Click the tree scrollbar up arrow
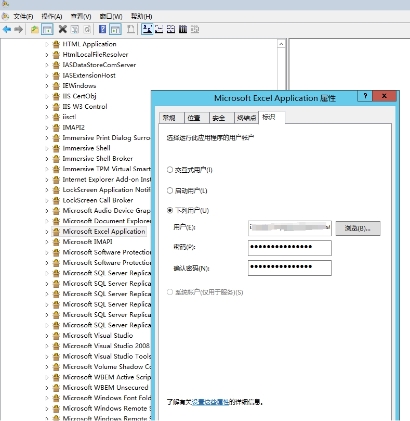 coord(281,44)
